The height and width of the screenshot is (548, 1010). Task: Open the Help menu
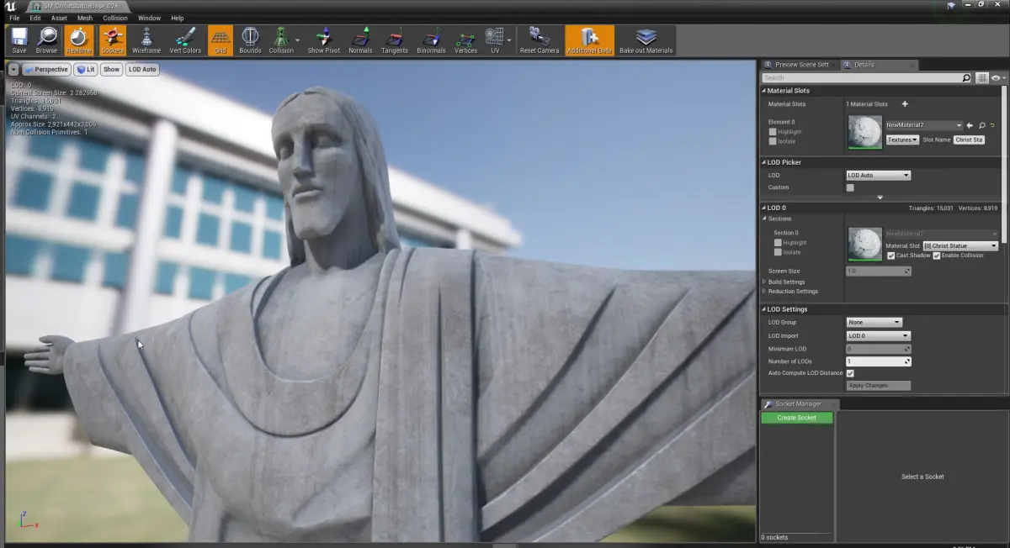(x=178, y=18)
